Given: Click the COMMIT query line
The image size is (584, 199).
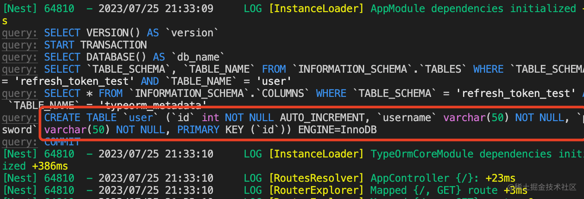Looking at the screenshot, I should pyautogui.click(x=62, y=141).
